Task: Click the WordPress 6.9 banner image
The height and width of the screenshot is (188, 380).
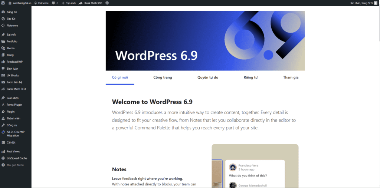Action: [x=205, y=41]
